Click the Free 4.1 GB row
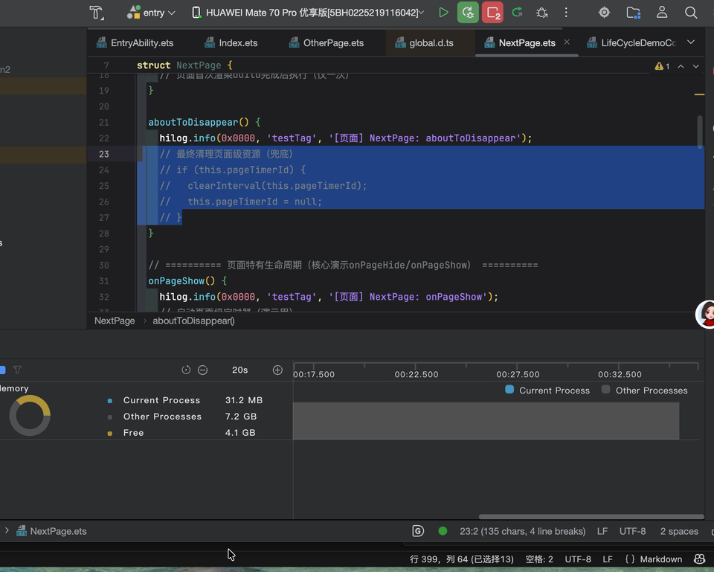Screen dimensions: 714x572 [x=181, y=433]
